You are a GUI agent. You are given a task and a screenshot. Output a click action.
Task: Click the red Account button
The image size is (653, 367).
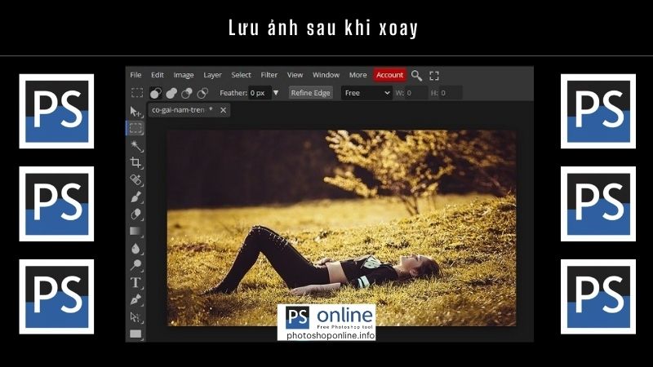(390, 75)
